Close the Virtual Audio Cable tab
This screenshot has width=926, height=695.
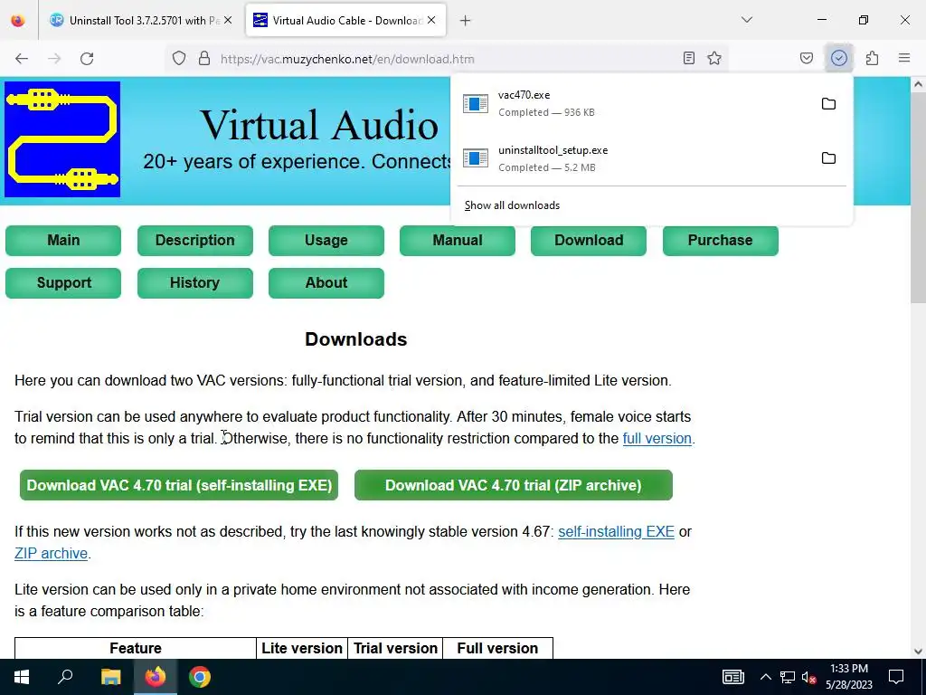point(431,20)
